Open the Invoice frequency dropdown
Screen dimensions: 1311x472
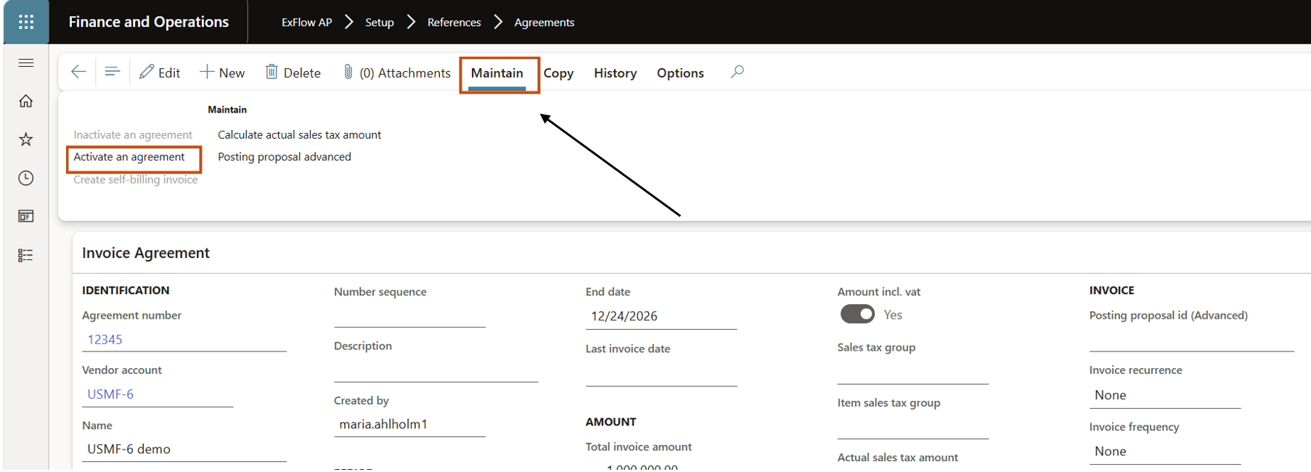[x=1164, y=451]
